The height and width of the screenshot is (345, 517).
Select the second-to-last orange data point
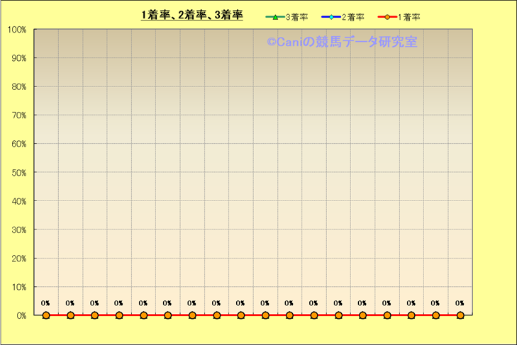[435, 315]
